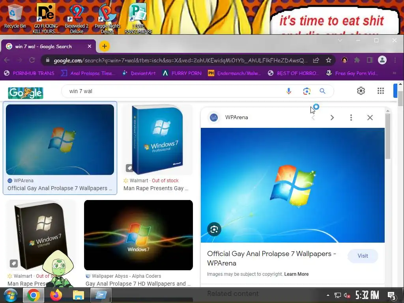View site information via the padlock icon
The image size is (404, 303).
47,60
